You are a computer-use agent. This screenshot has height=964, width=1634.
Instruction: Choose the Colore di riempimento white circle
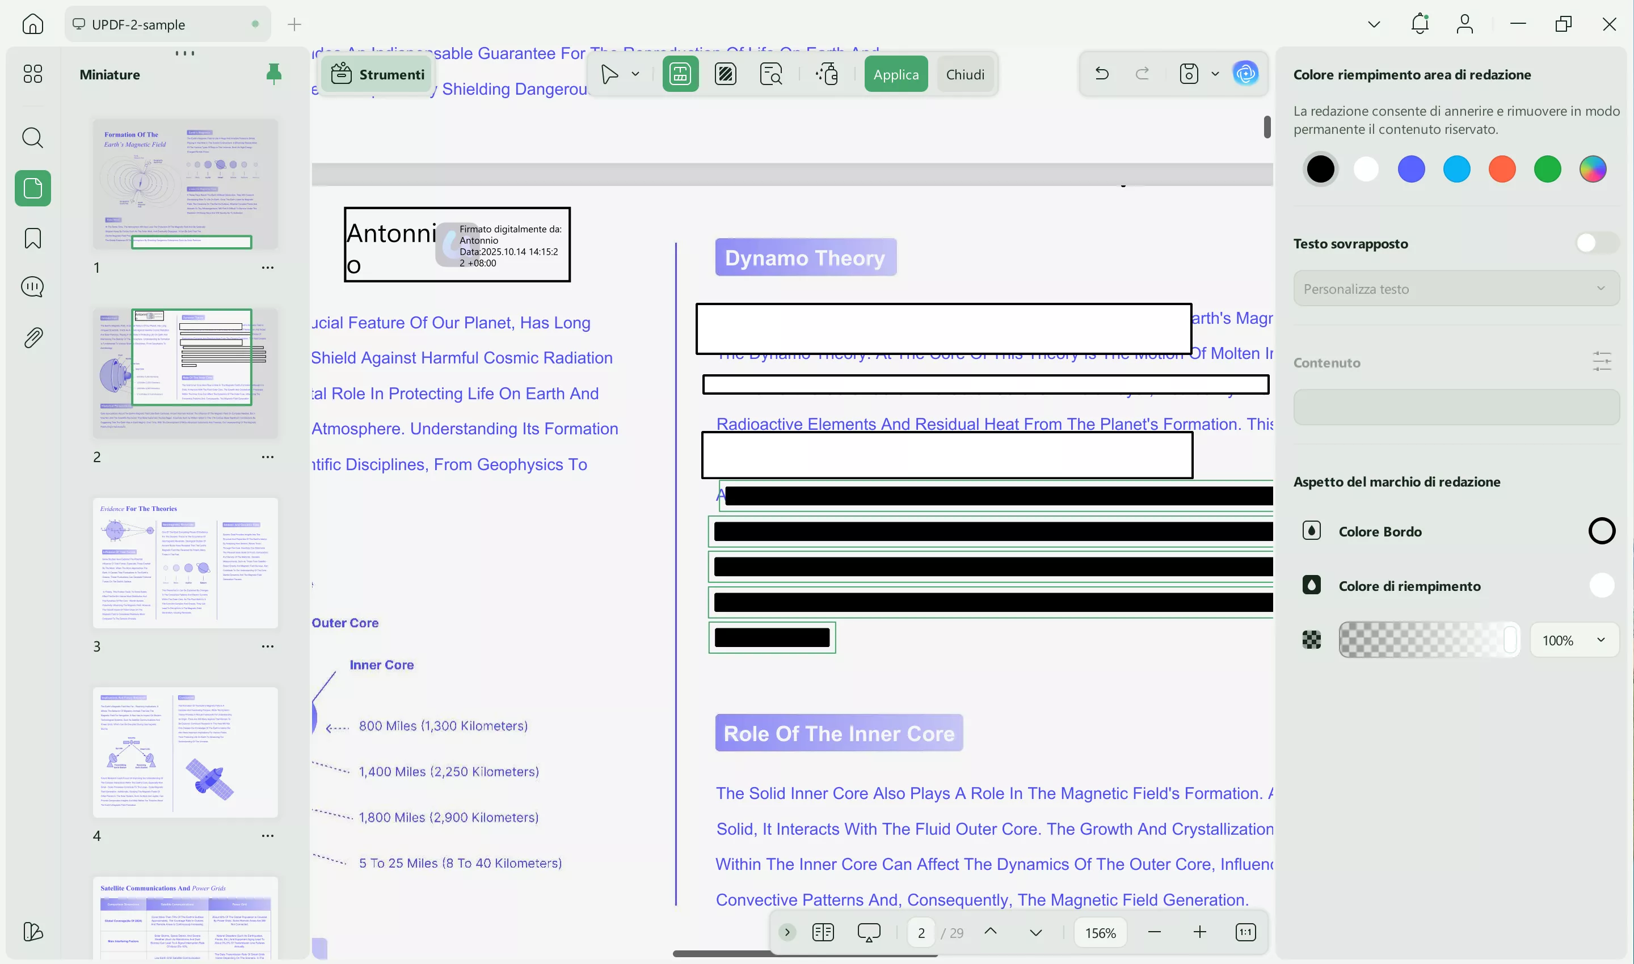point(1601,586)
